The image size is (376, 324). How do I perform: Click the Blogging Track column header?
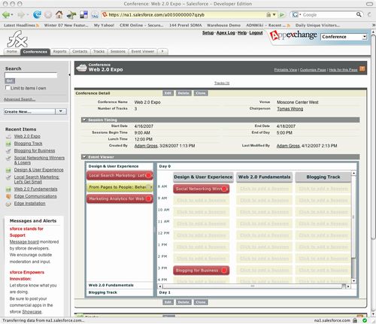323,177
